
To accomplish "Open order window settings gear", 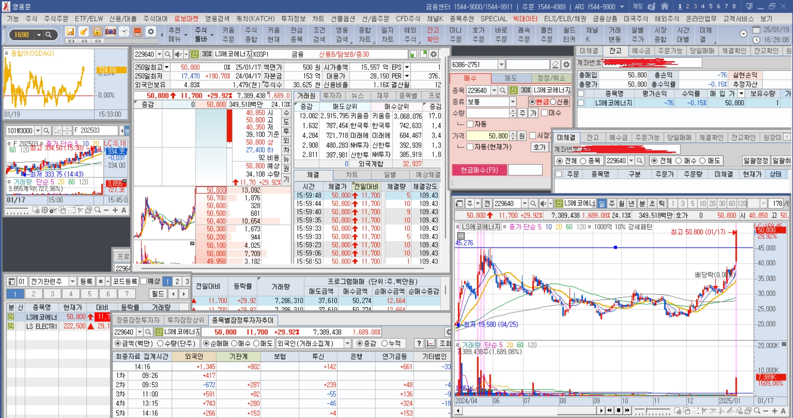I will click(566, 64).
